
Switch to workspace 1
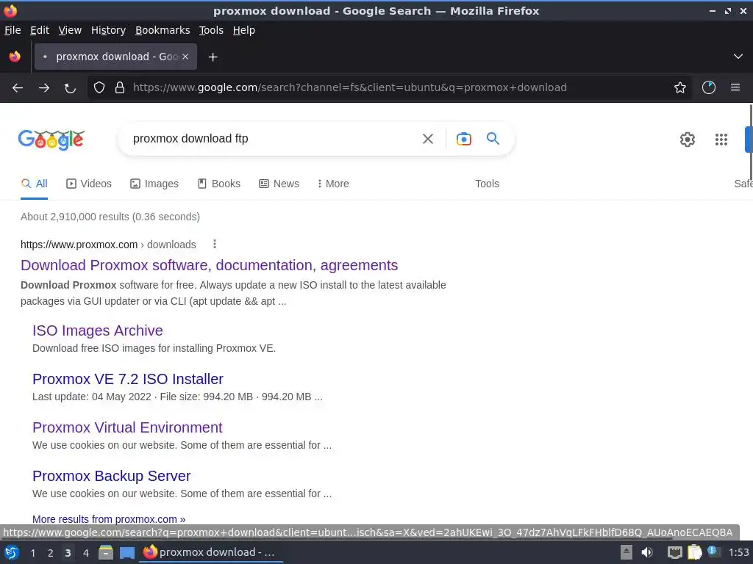32,553
